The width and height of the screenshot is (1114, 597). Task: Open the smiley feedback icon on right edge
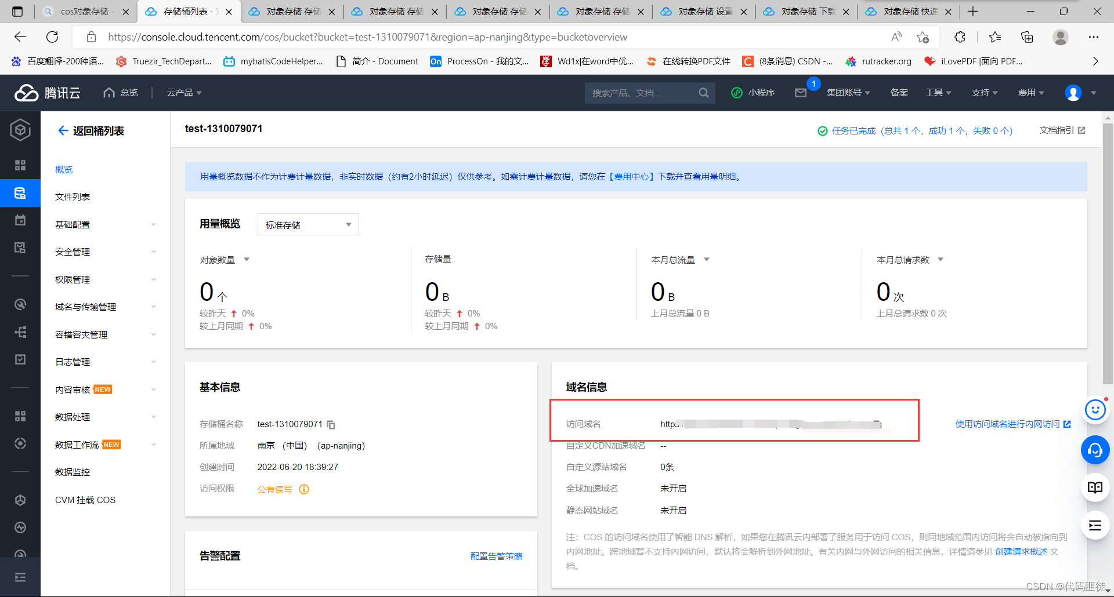(x=1095, y=410)
